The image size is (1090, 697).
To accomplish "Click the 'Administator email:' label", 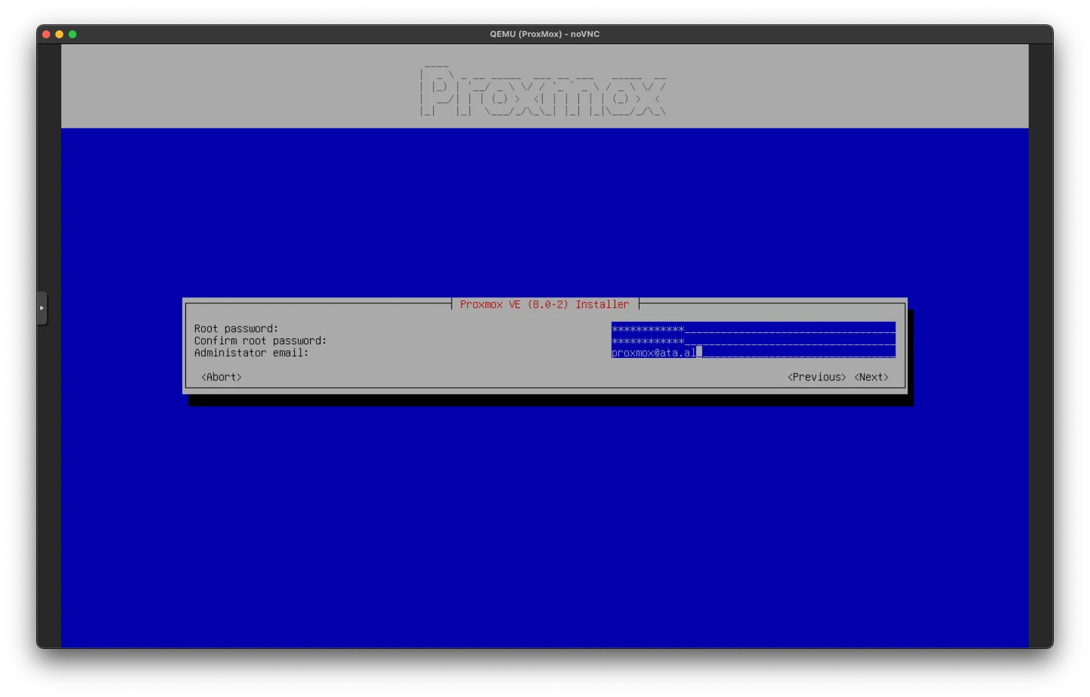I will tap(251, 353).
